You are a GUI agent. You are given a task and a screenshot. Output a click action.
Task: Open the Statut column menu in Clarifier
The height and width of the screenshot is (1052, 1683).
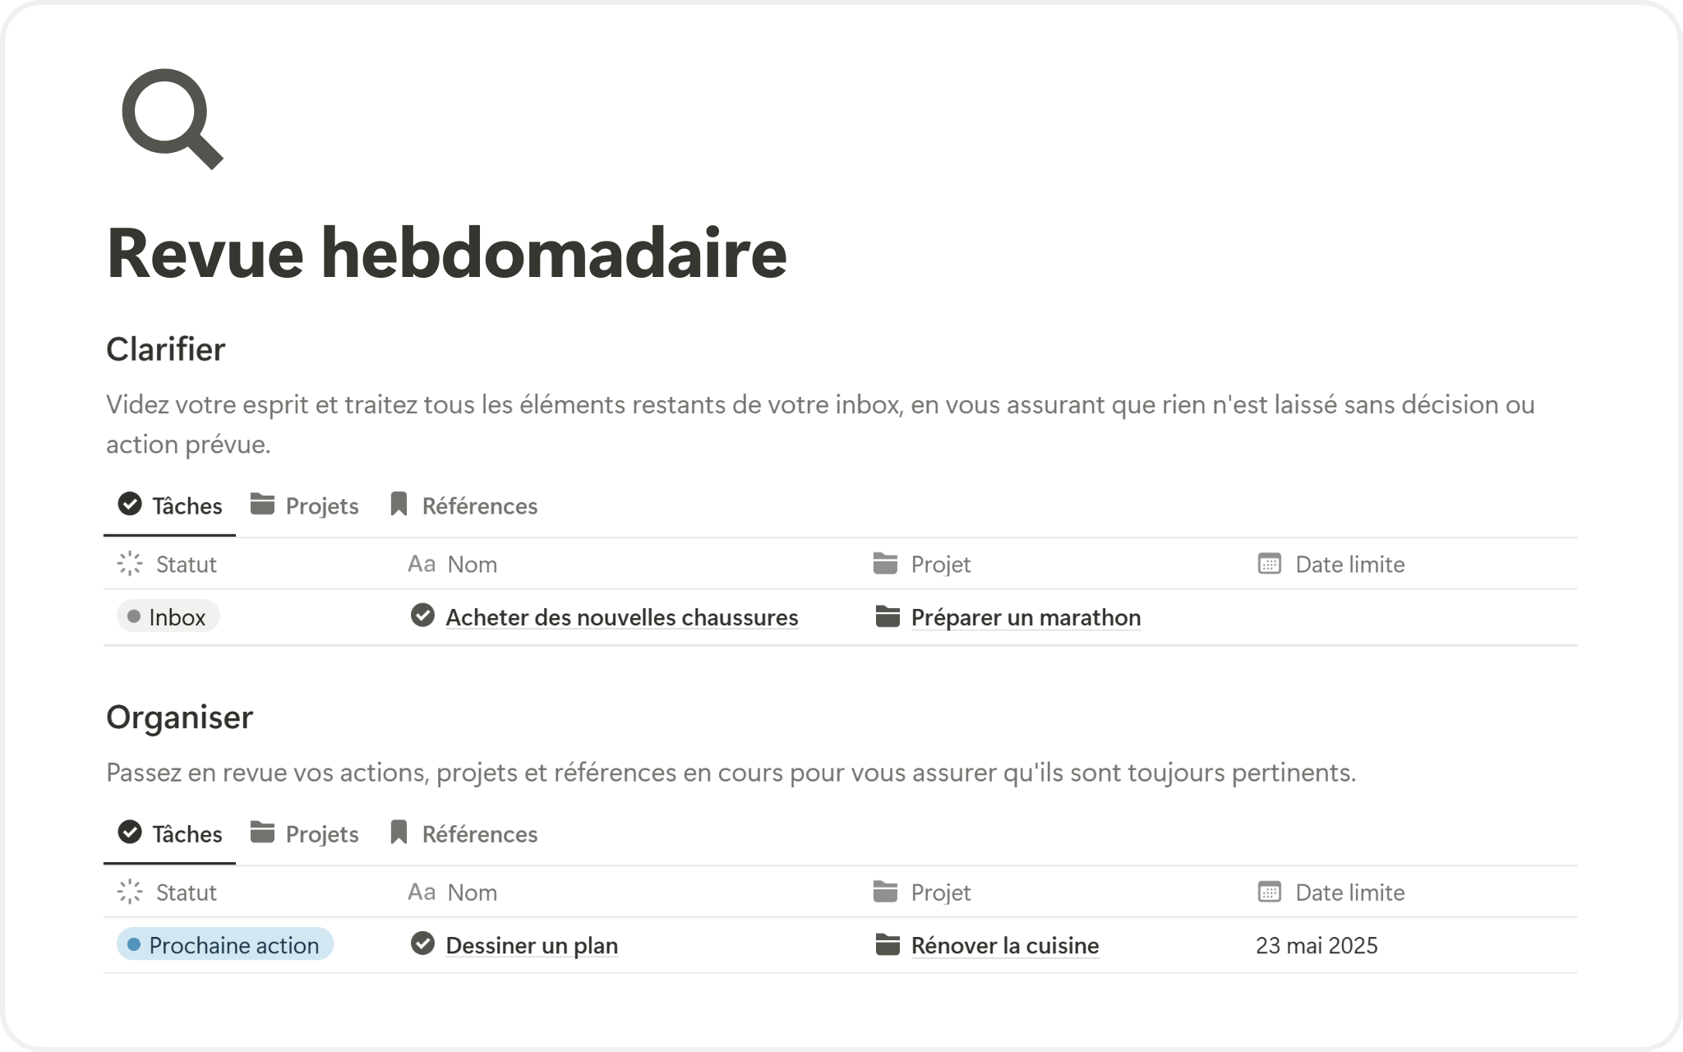[186, 565]
